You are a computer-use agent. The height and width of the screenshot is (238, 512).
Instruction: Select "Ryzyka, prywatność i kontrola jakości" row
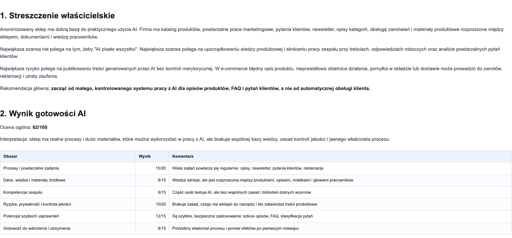[256, 204]
